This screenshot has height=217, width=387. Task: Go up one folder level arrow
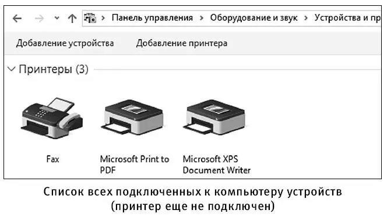coord(72,19)
